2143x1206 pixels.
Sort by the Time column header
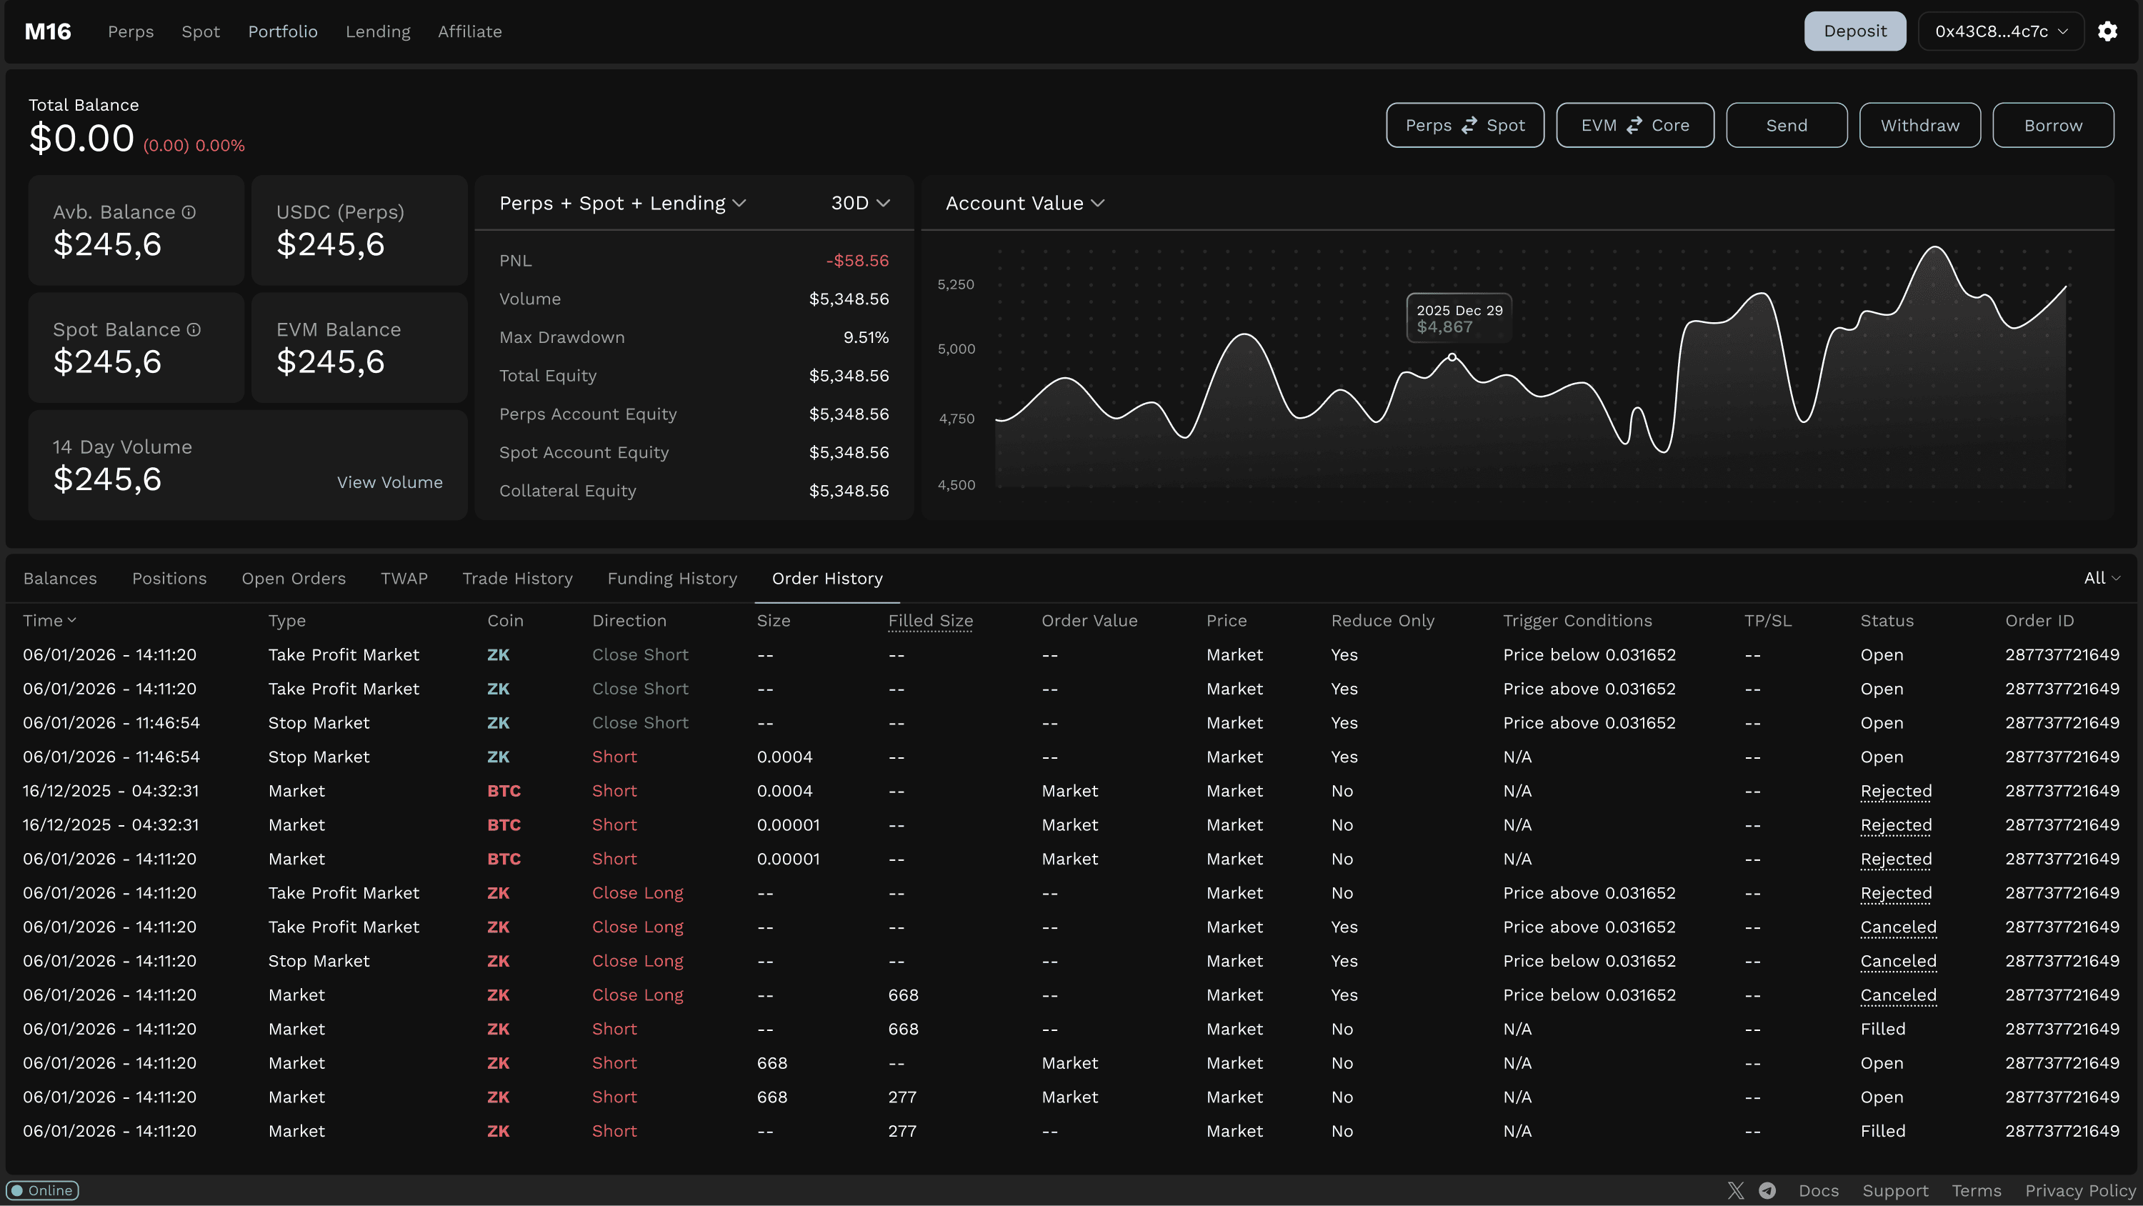click(x=49, y=621)
